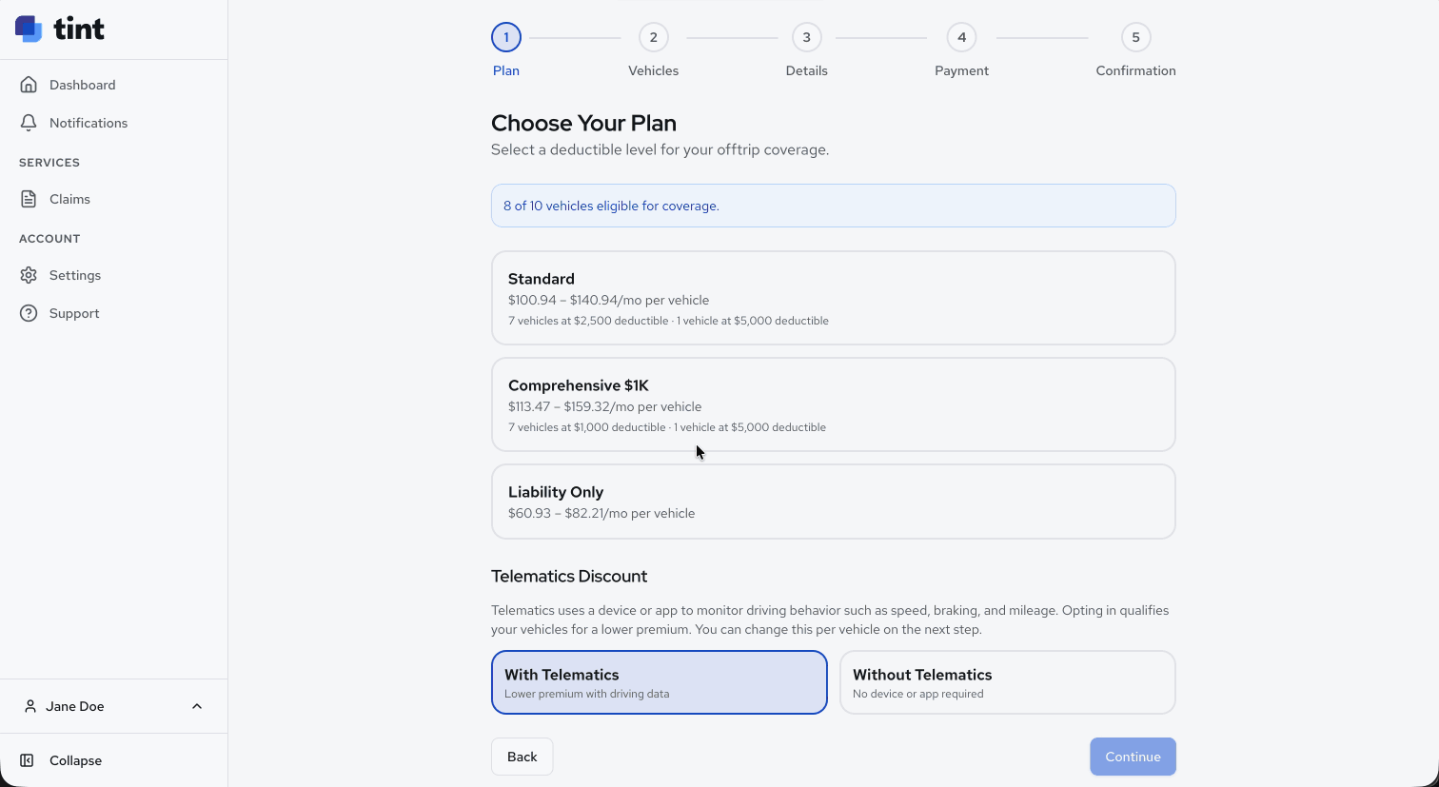Click the user icon next to Jane Doe
Viewport: 1439px width, 787px height.
tap(30, 706)
